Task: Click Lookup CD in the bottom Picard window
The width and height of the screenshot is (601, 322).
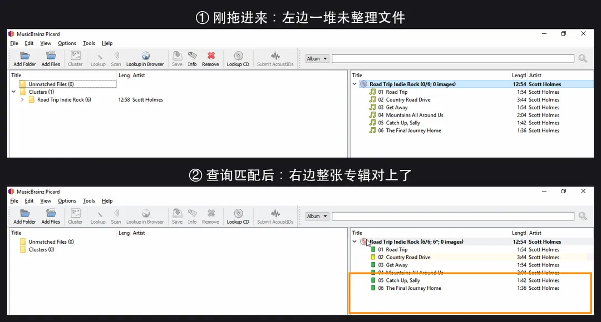Action: point(238,217)
